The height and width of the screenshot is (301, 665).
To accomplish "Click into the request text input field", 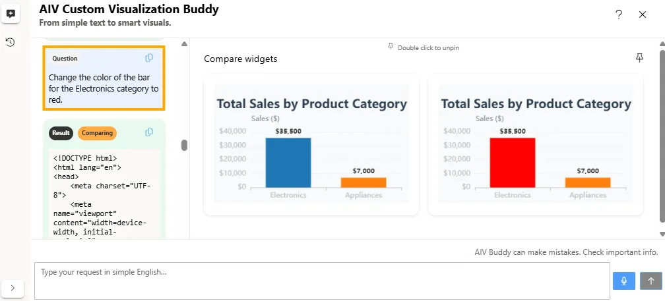I will [322, 281].
